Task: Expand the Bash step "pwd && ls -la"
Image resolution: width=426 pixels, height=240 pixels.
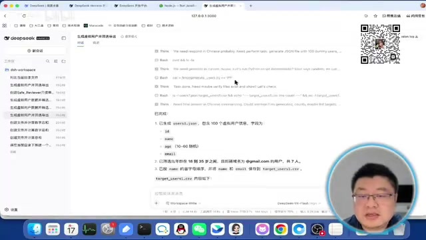Action: point(174,60)
